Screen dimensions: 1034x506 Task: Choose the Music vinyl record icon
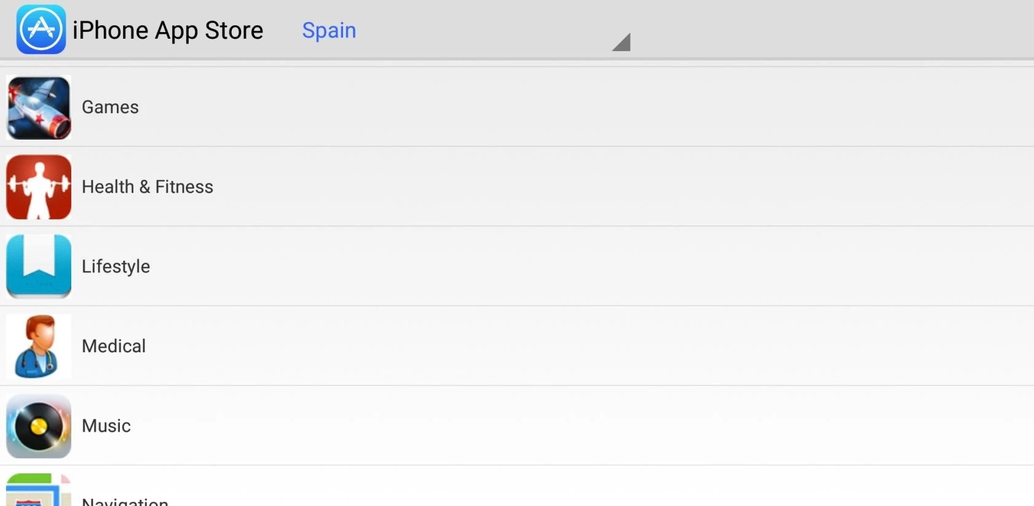coord(39,426)
